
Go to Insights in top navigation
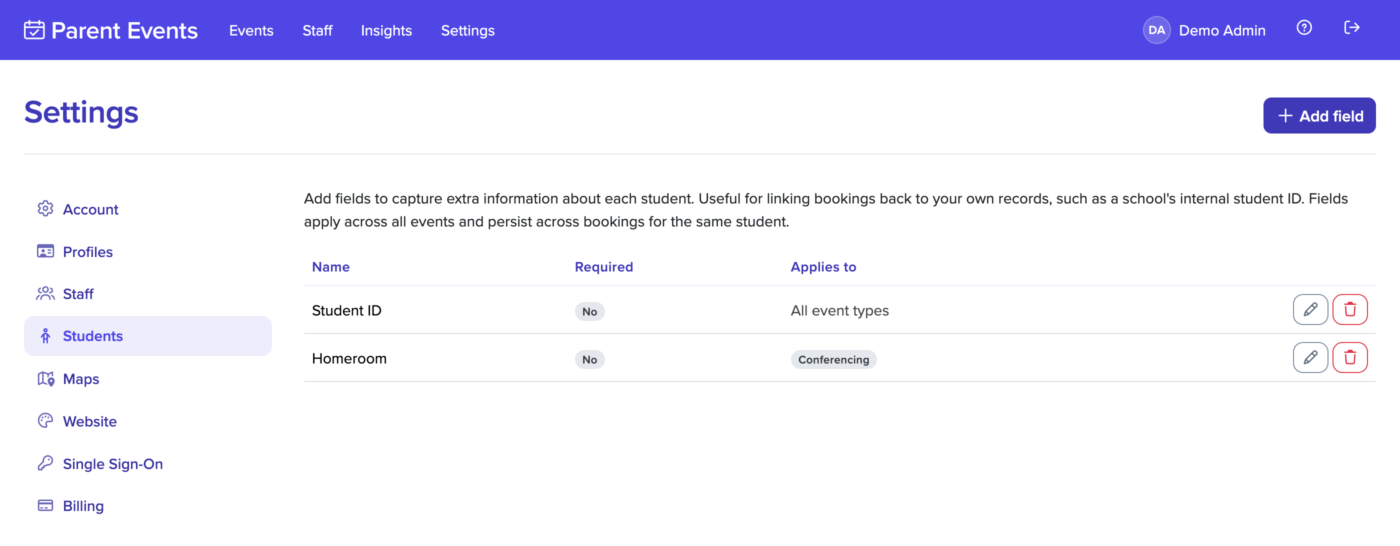tap(386, 30)
